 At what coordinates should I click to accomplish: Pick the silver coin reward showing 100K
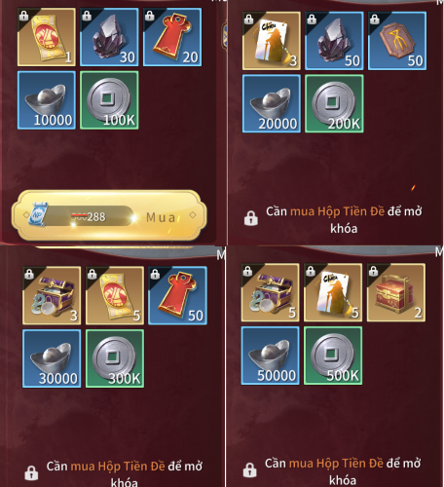click(109, 100)
